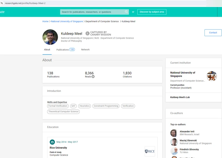Select the Constraint Programming skill tag
Image resolution: width=222 pixels, height=158 pixels.
[106, 106]
